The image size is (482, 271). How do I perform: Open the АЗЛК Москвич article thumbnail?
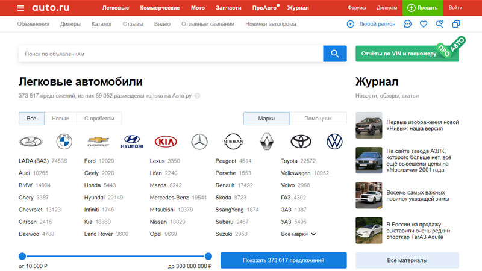(369, 160)
